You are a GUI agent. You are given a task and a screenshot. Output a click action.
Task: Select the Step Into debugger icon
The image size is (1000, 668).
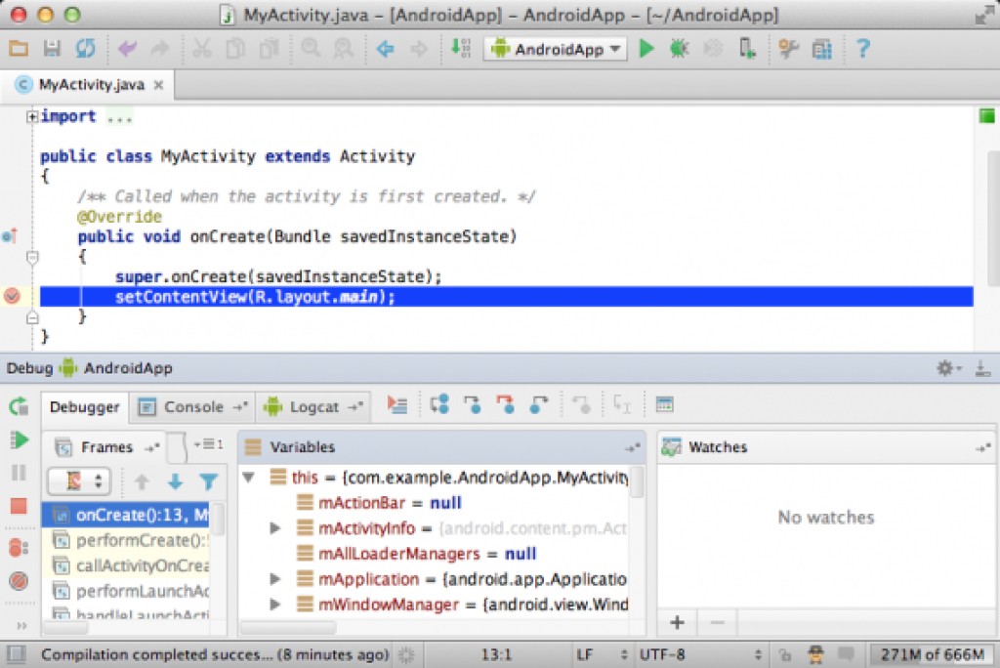click(x=474, y=405)
